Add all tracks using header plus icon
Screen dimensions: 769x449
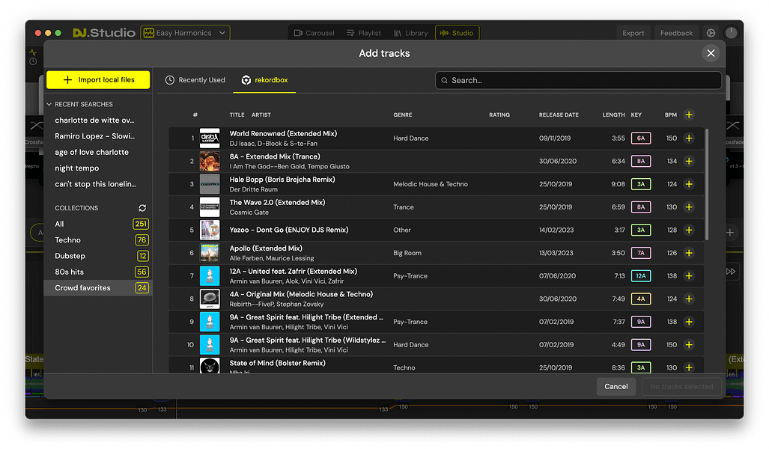pyautogui.click(x=689, y=114)
